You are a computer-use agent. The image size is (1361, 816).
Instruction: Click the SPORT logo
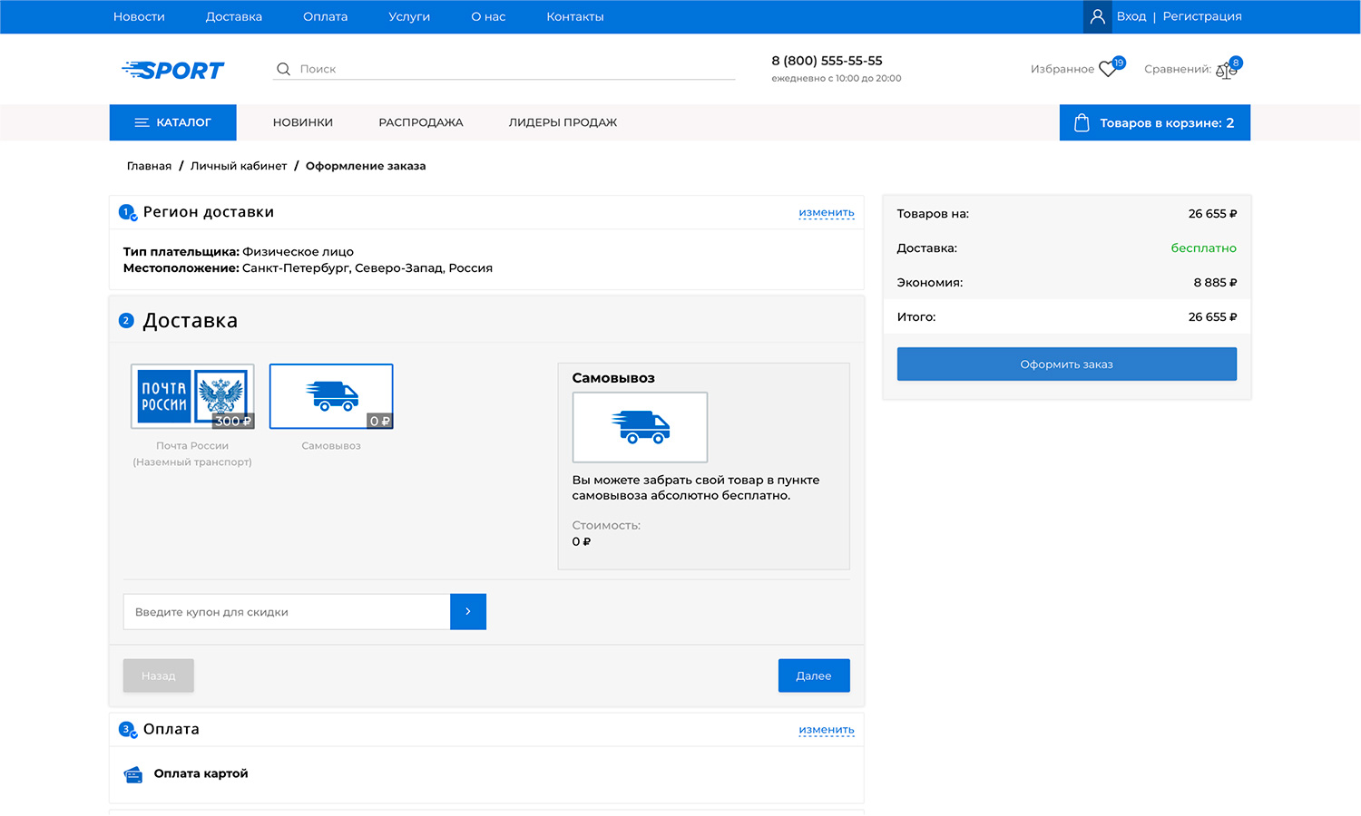point(172,70)
